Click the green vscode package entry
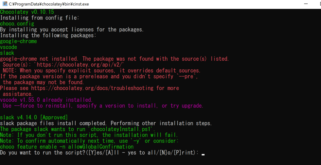Image resolution: width=321 pixels, height=165 pixels. click(x=9, y=47)
